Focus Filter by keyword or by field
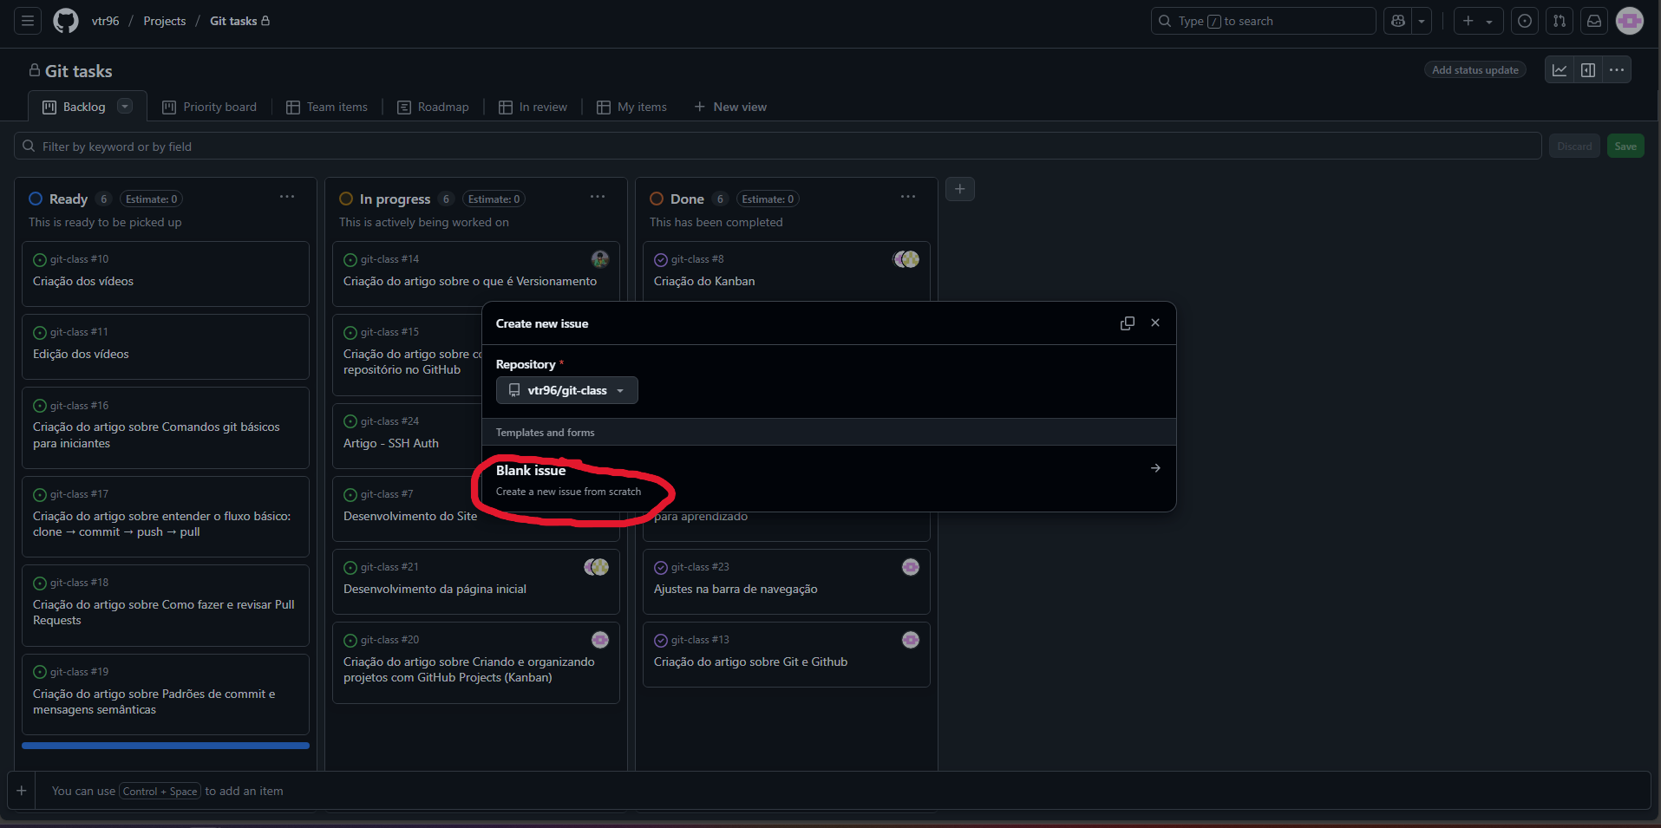 pyautogui.click(x=777, y=146)
